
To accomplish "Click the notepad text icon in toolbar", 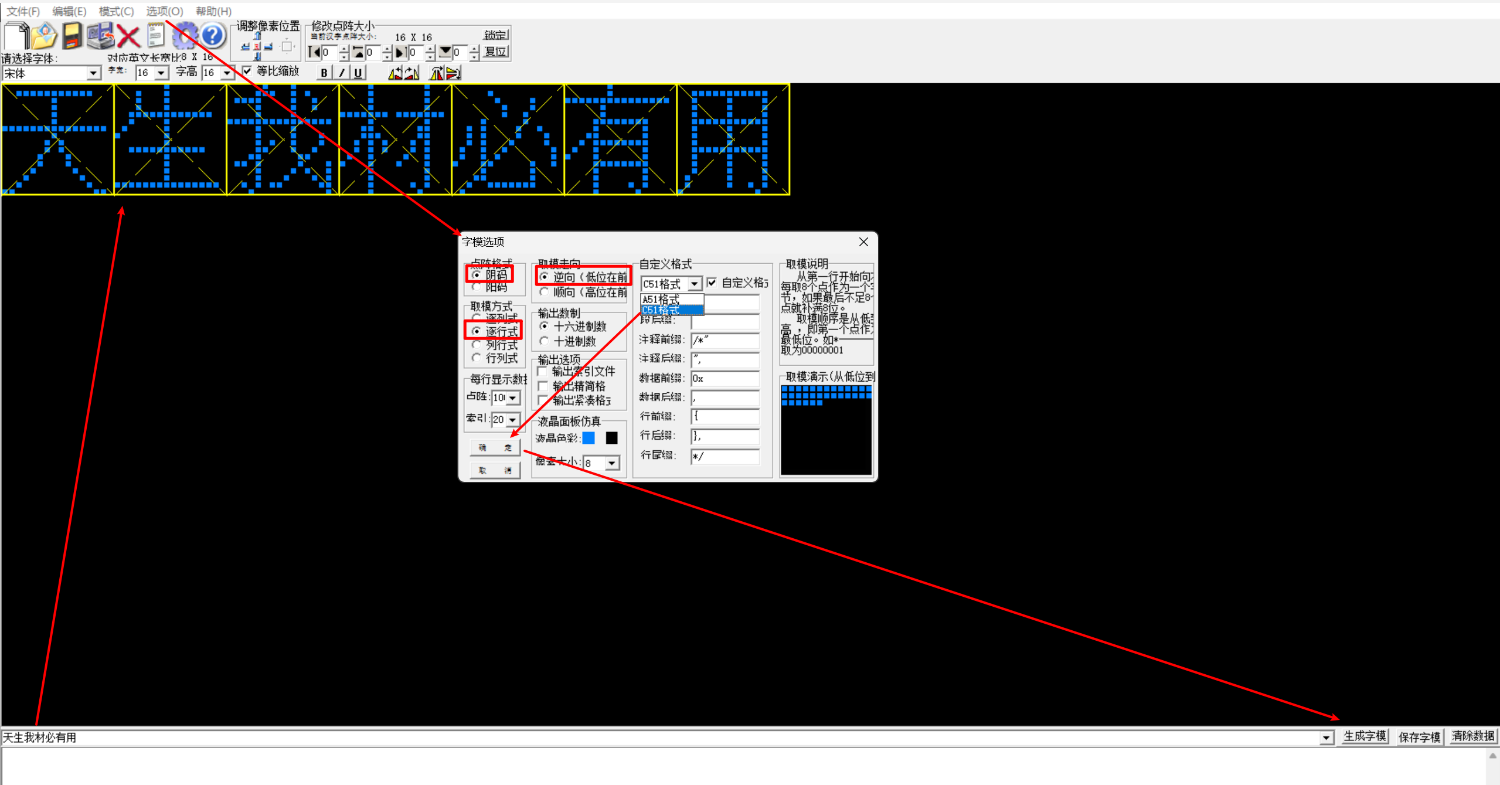I will (x=156, y=36).
